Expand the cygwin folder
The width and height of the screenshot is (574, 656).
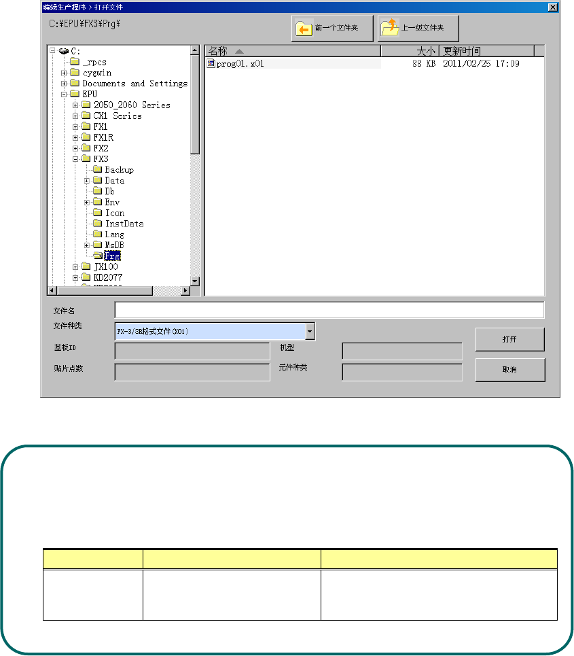pyautogui.click(x=64, y=73)
